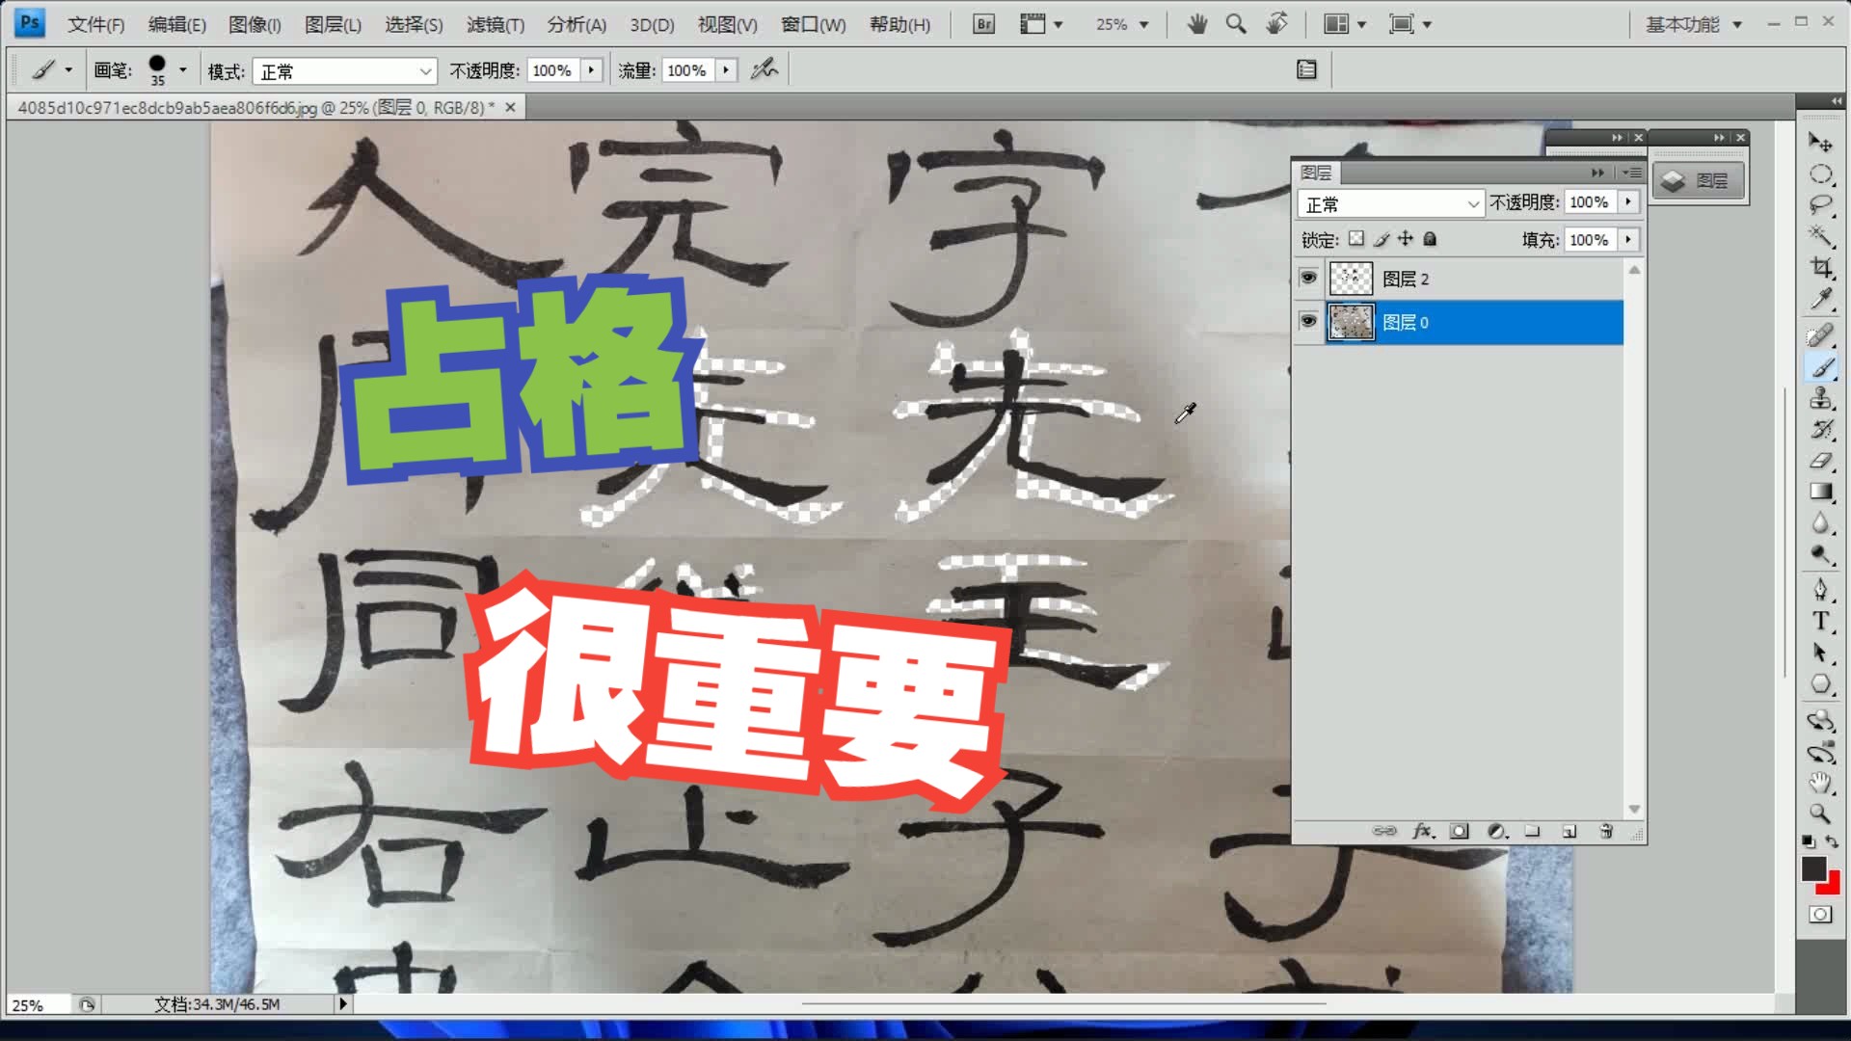Select the Brush tool in toolbox
Viewport: 1851px width, 1041px height.
pyautogui.click(x=1820, y=367)
